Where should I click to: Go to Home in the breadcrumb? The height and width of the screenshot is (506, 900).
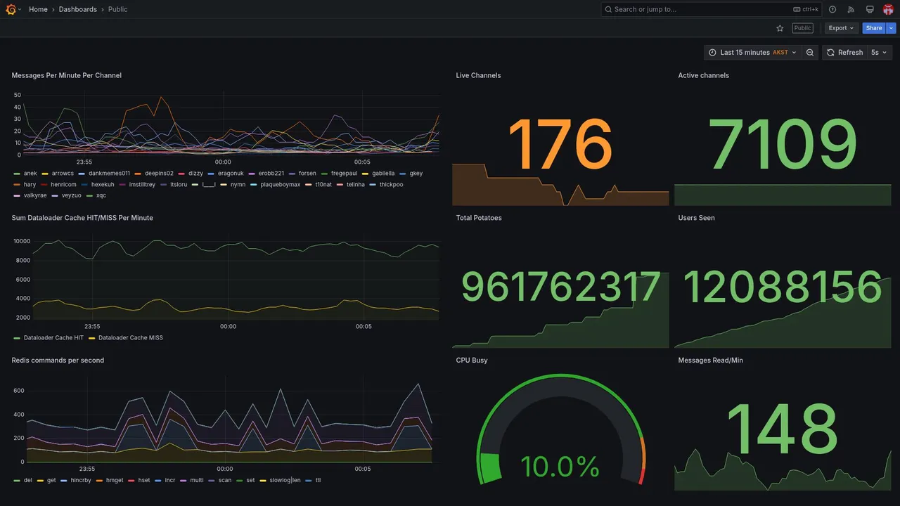pyautogui.click(x=39, y=9)
